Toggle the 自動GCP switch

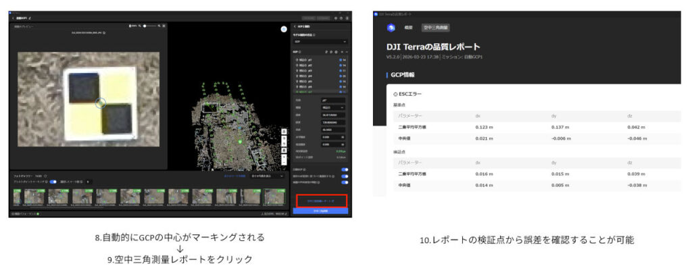coord(345,169)
